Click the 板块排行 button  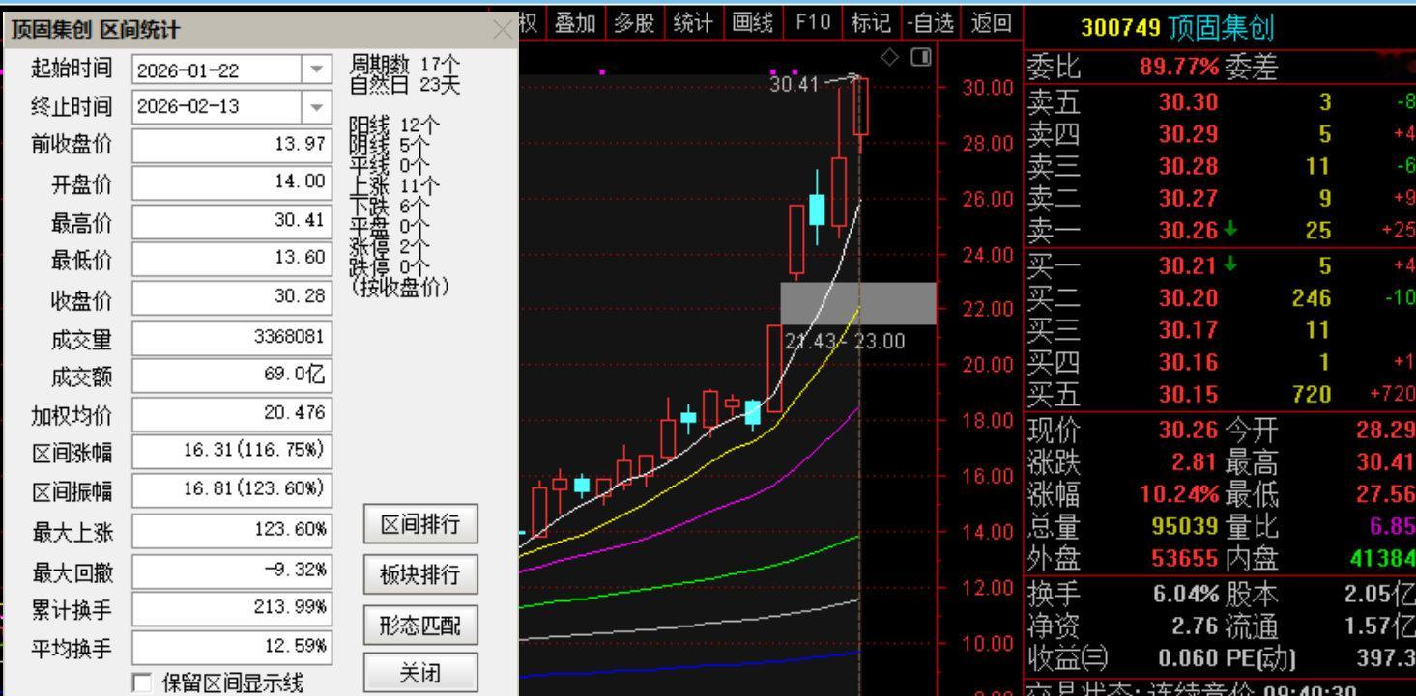click(x=420, y=576)
